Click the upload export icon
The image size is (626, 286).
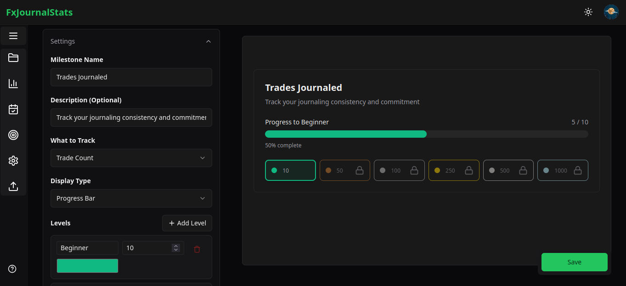tap(13, 186)
